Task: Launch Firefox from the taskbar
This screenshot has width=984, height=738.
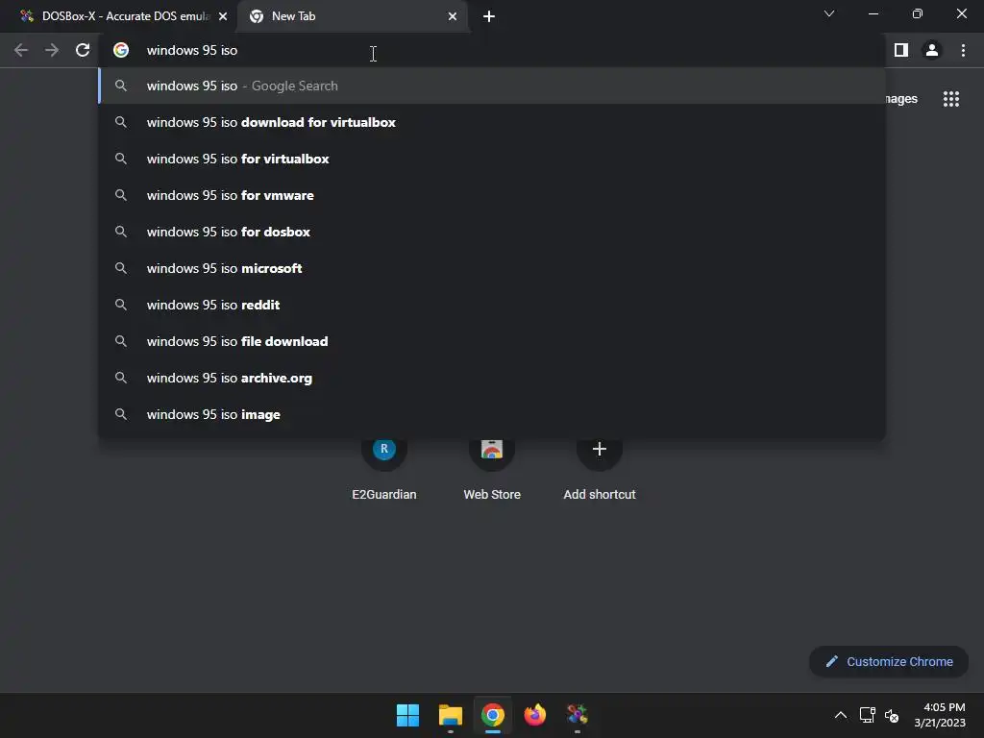Action: [x=535, y=715]
